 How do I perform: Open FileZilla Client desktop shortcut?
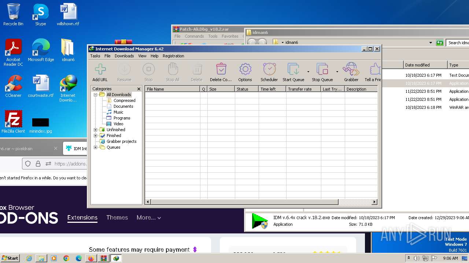pyautogui.click(x=13, y=122)
